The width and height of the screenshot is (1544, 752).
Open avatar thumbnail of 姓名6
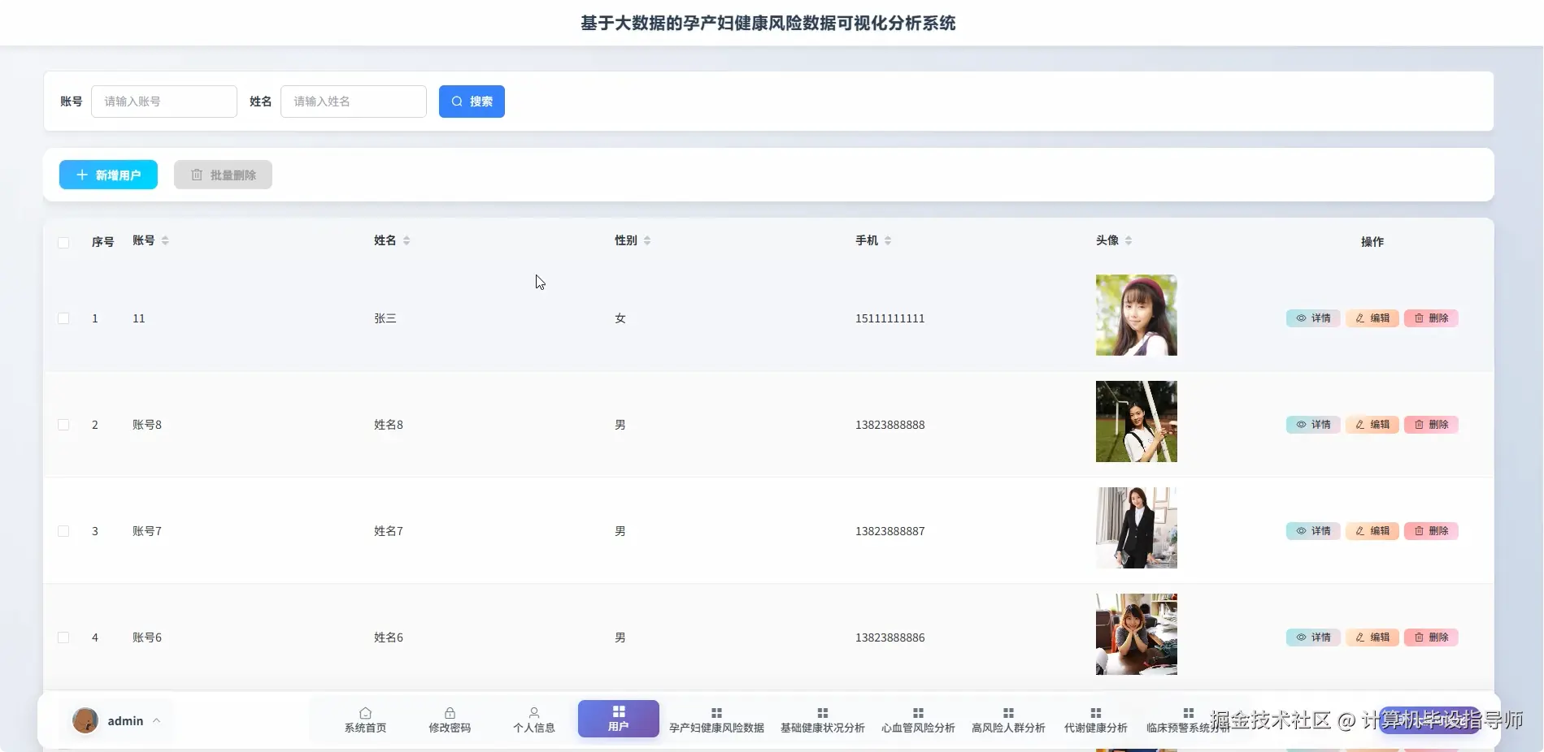coord(1137,634)
